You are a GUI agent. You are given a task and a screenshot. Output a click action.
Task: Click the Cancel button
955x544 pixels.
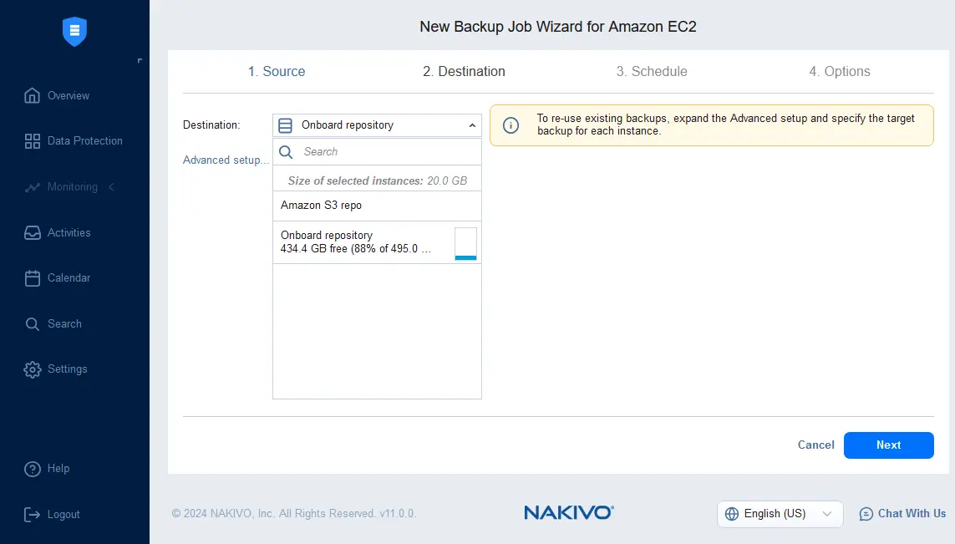click(815, 445)
